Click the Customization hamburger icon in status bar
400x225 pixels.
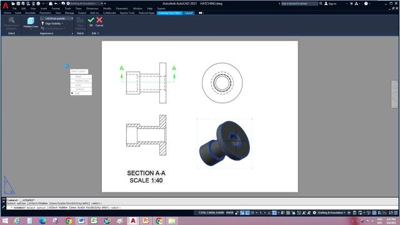coord(396,212)
